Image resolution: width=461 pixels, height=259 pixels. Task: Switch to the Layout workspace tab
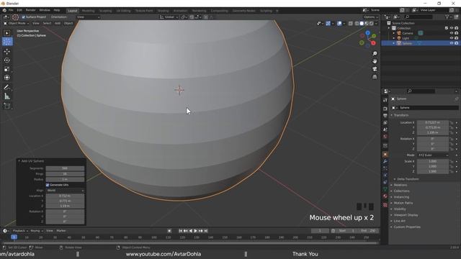pyautogui.click(x=72, y=11)
